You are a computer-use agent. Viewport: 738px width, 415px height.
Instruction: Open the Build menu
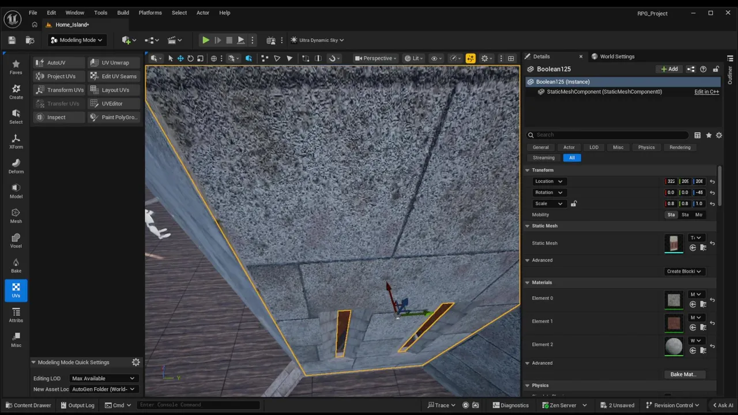click(x=123, y=13)
